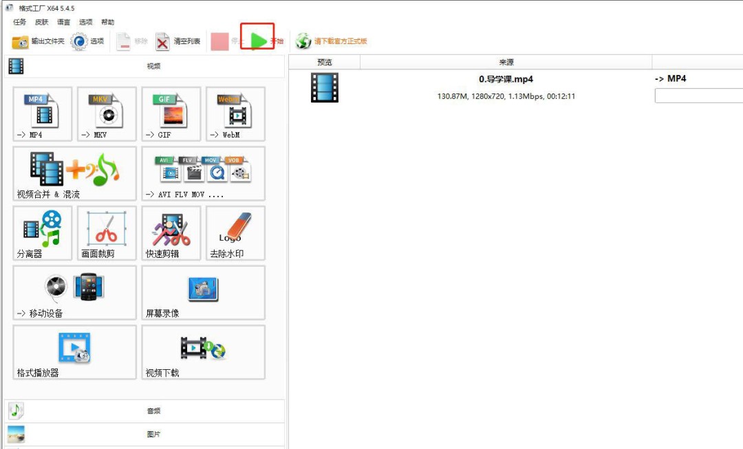The image size is (743, 449).
Task: Choose the -> GIF conversion icon
Action: click(171, 114)
